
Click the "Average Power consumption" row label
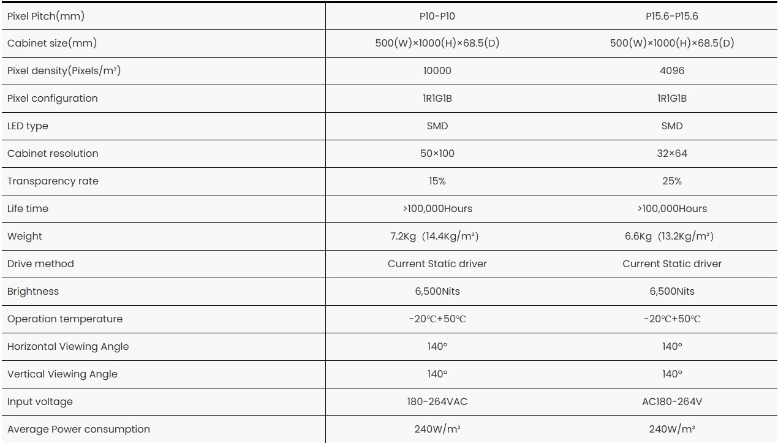coord(78,430)
